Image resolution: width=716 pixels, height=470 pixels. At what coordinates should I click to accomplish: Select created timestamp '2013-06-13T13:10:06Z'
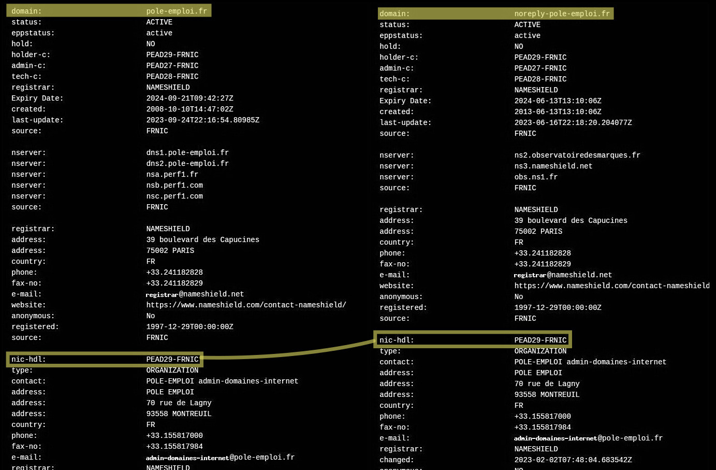click(558, 111)
